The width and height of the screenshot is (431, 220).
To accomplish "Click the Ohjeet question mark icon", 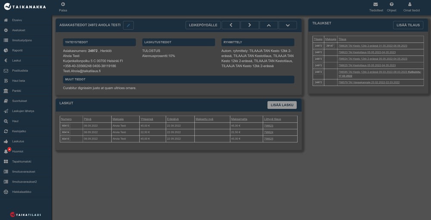I will 391,4.
